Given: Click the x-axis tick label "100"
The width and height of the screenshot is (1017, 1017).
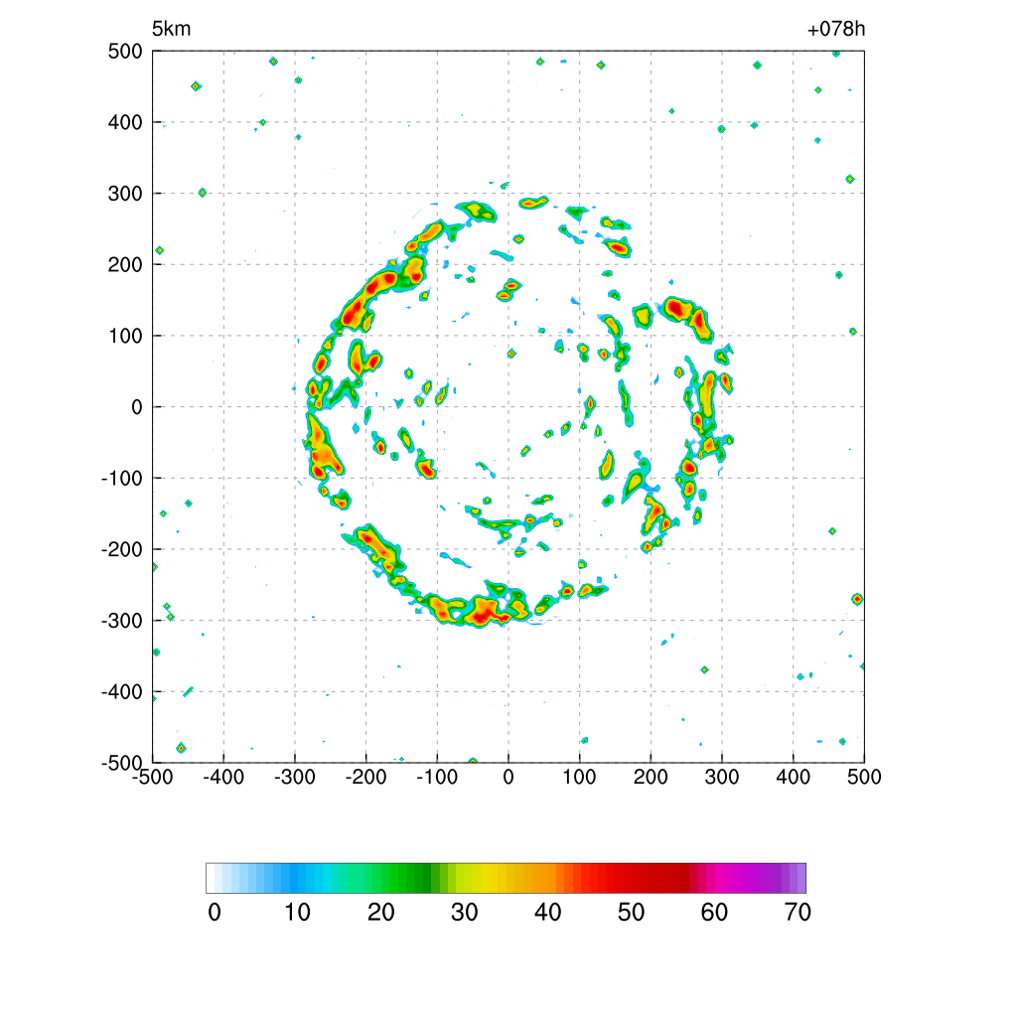Looking at the screenshot, I should click(579, 777).
